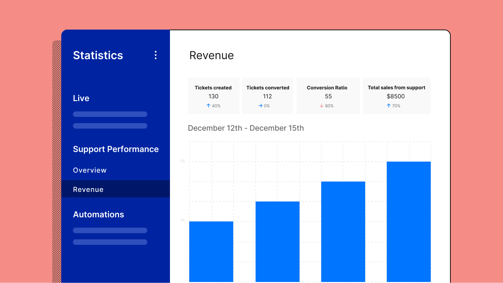The height and width of the screenshot is (283, 503).
Task: Click the Statistics title in sidebar
Action: coord(98,55)
